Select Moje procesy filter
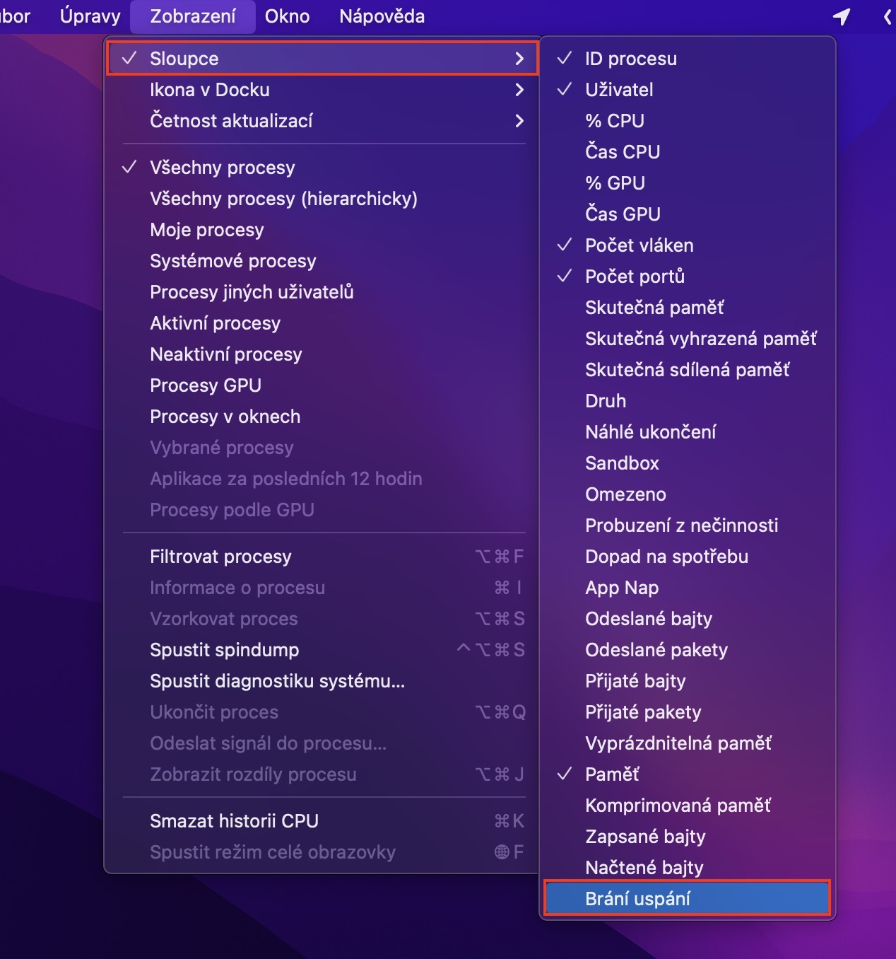 [x=207, y=230]
